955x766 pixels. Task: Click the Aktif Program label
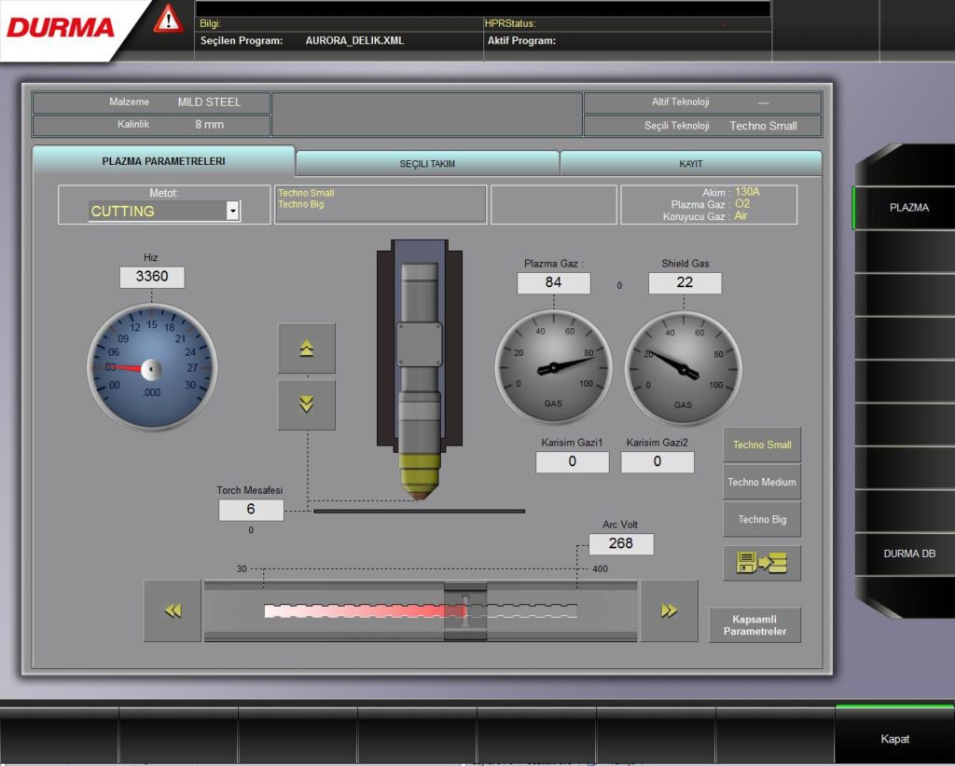(521, 41)
